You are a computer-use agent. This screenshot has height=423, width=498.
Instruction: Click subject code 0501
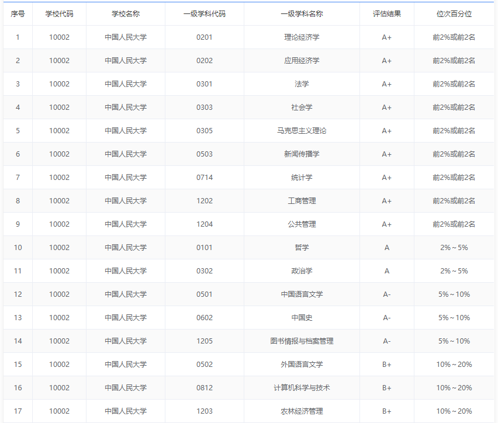point(205,294)
